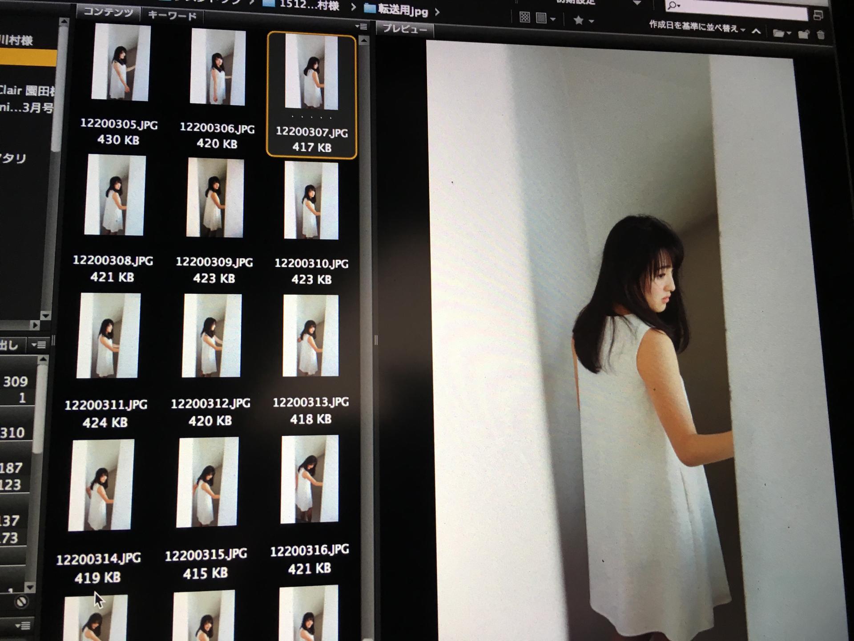Click the thumbnail quality options icon
Screen dimensions: 854x641
pos(541,18)
